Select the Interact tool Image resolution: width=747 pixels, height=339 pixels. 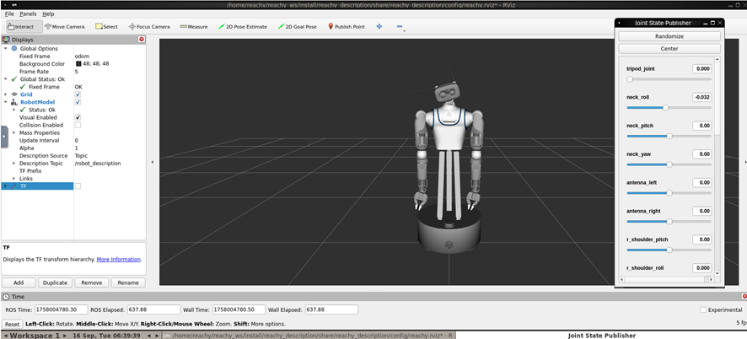click(x=20, y=26)
